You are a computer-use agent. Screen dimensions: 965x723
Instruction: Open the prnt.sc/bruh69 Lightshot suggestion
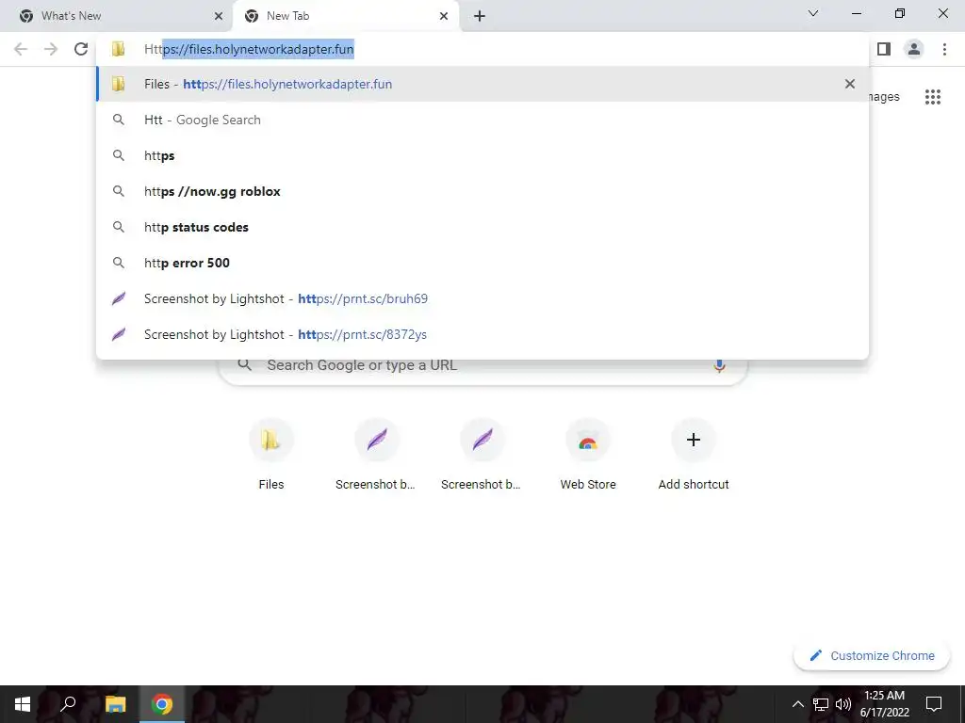(482, 298)
